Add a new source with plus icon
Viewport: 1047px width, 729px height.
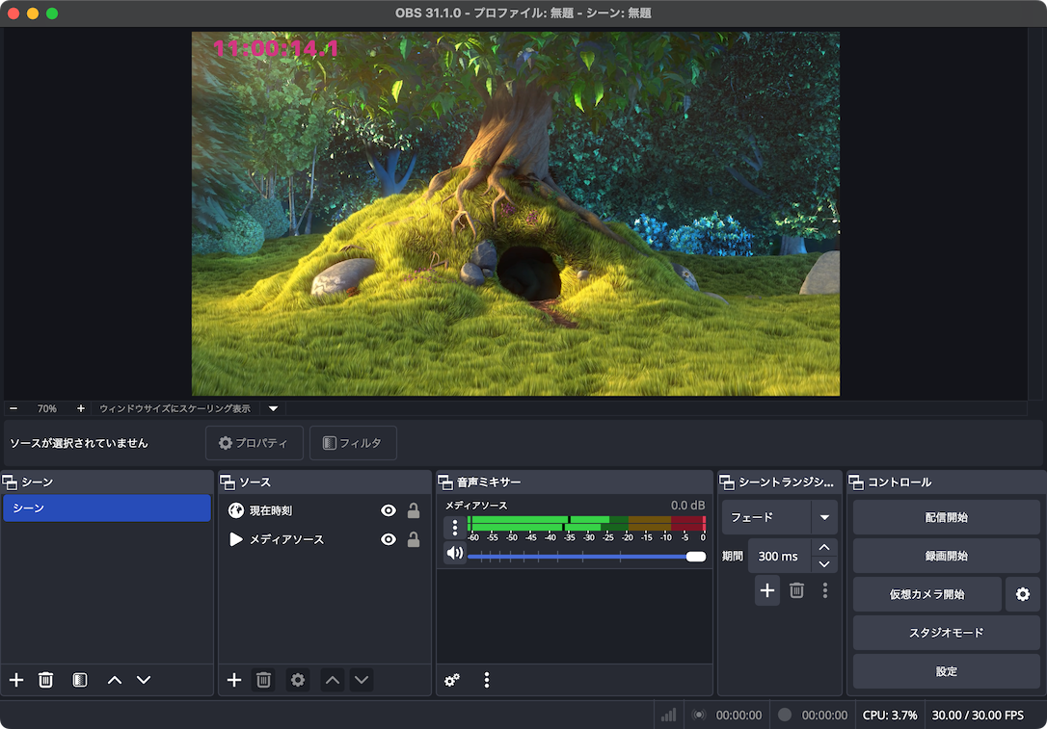tap(234, 680)
